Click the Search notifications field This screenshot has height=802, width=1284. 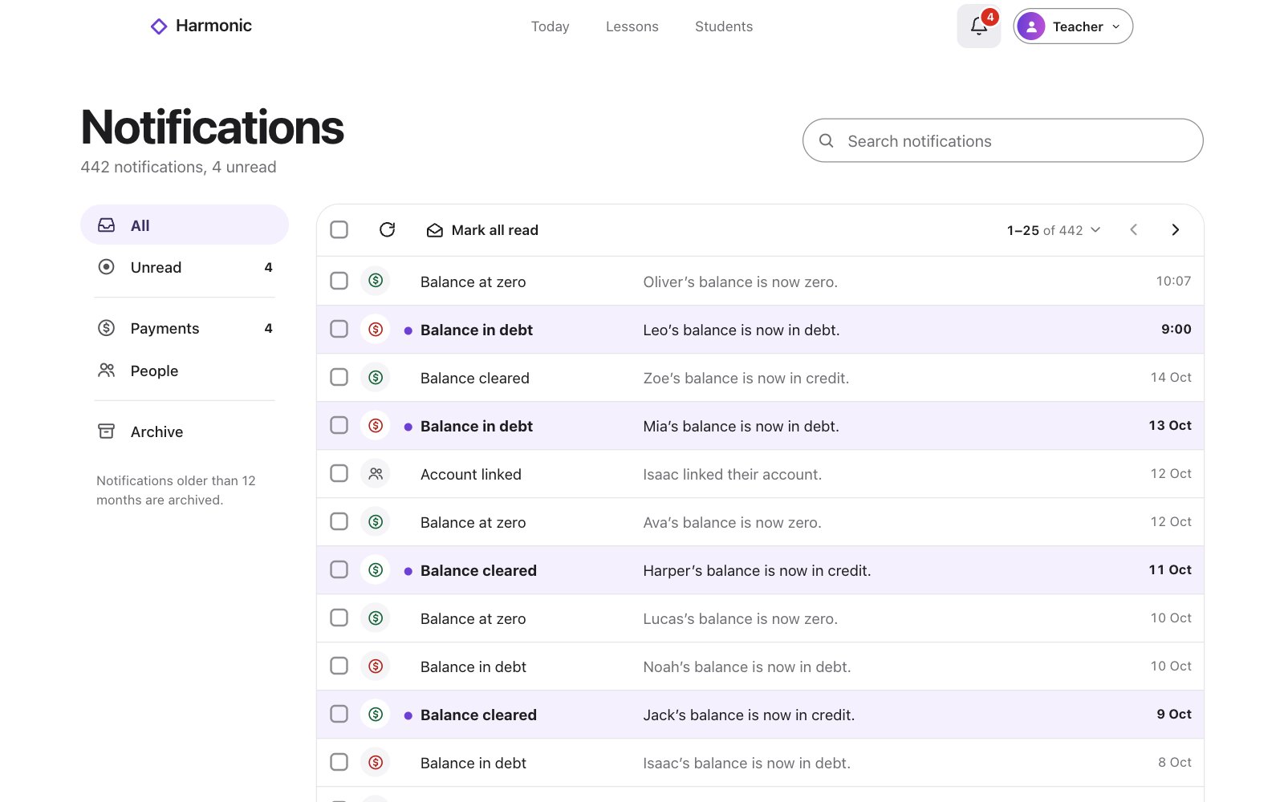coord(1003,141)
